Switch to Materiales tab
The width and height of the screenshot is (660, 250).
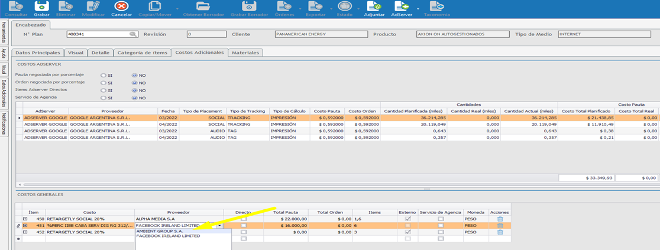tap(246, 53)
